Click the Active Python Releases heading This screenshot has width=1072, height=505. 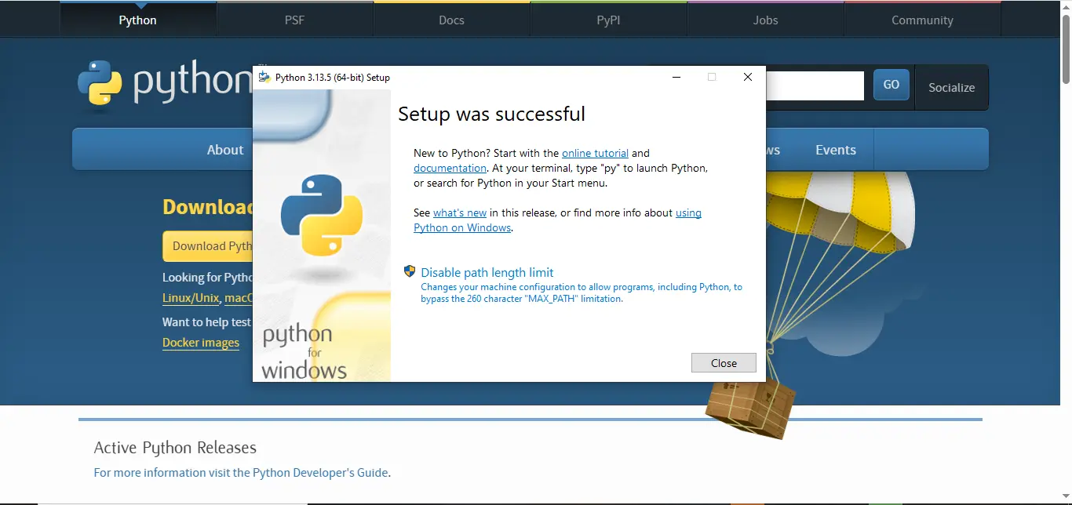(175, 448)
